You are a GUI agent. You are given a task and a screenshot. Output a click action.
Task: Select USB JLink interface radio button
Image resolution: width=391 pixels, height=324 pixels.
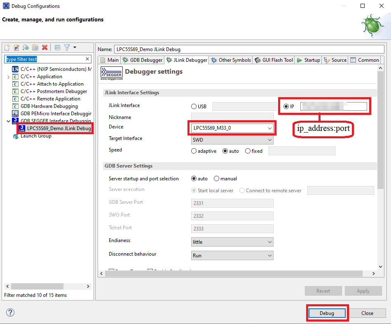(194, 106)
